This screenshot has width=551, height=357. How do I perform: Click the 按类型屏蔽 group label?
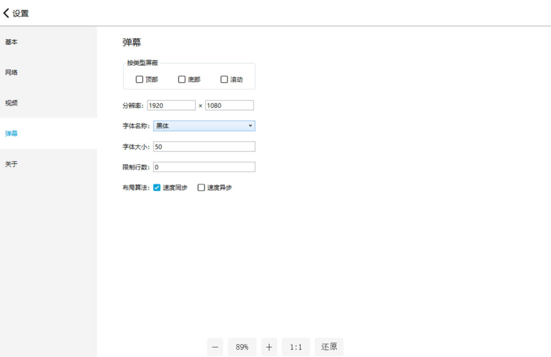143,63
